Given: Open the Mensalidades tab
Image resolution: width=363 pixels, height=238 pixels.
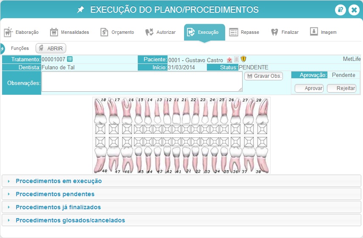Looking at the screenshot, I should click(70, 32).
